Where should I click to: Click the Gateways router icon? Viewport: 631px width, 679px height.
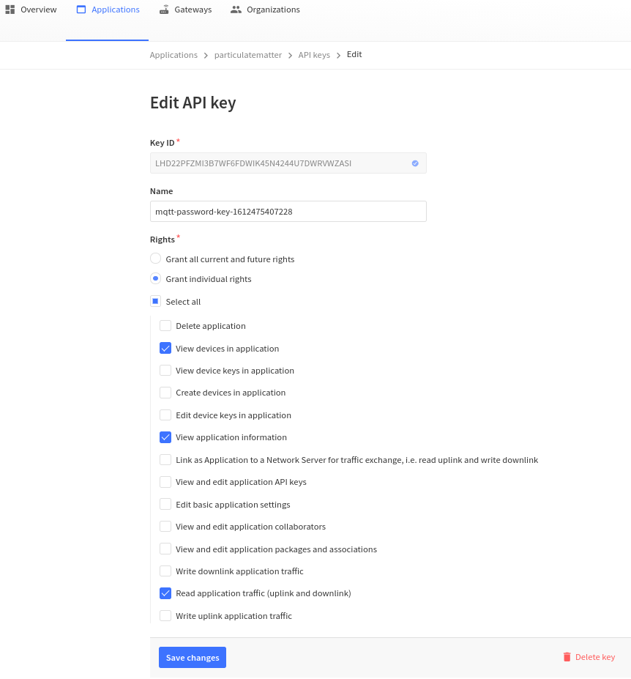click(x=164, y=10)
